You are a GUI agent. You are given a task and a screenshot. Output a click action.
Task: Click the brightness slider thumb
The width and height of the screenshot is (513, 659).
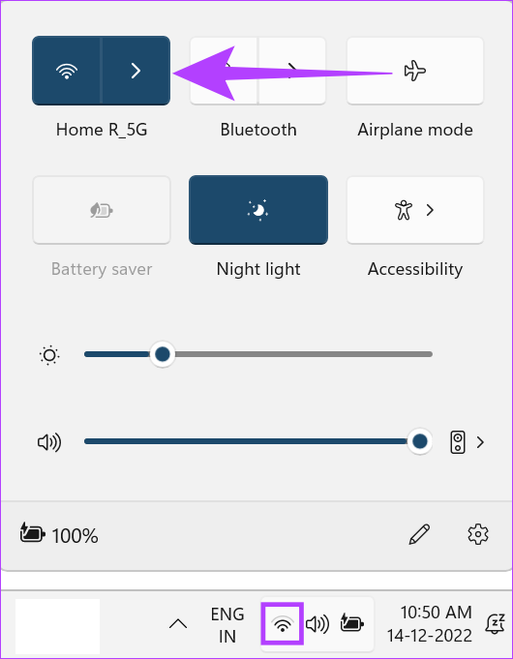pyautogui.click(x=163, y=354)
